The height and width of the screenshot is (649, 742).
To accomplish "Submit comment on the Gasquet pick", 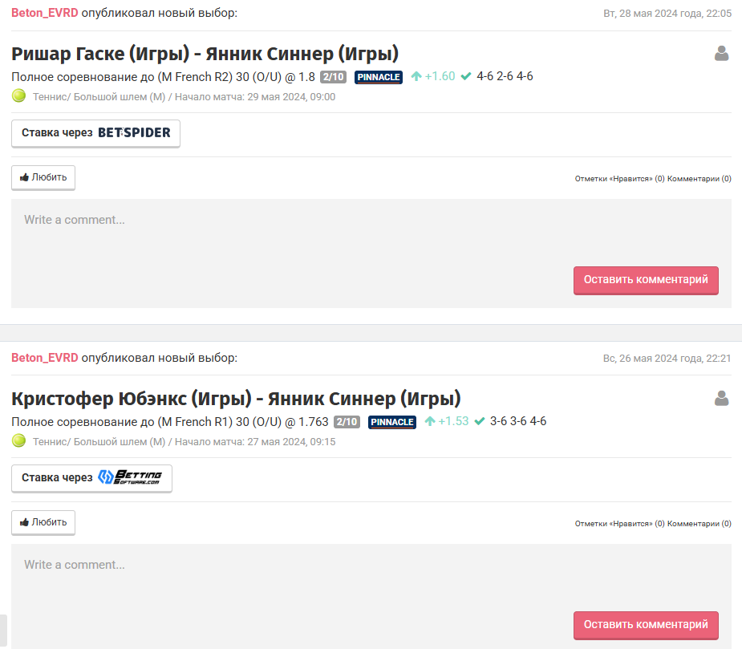I will (646, 280).
